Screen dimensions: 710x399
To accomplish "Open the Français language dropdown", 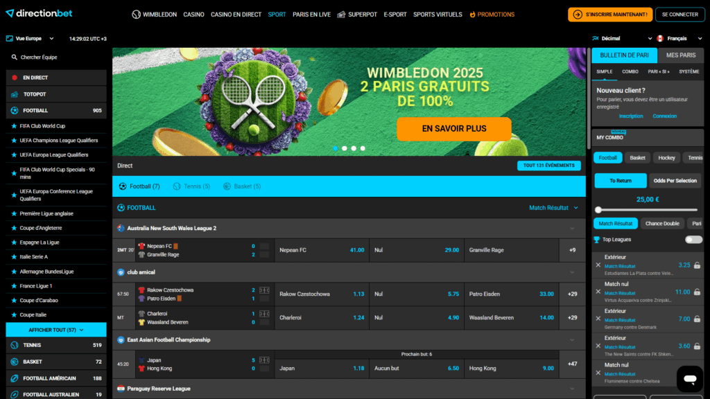I will point(679,39).
